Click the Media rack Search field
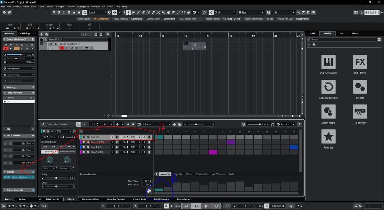 pyautogui.click(x=342, y=39)
